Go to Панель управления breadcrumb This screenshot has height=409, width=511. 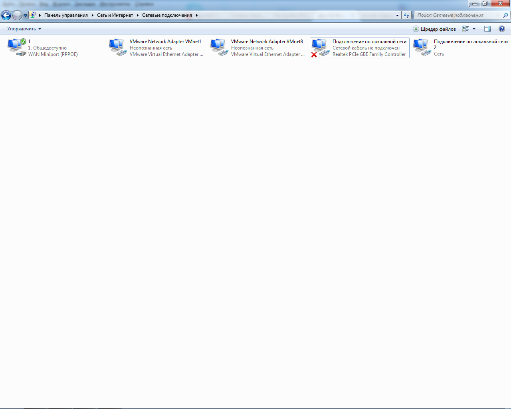tap(66, 15)
